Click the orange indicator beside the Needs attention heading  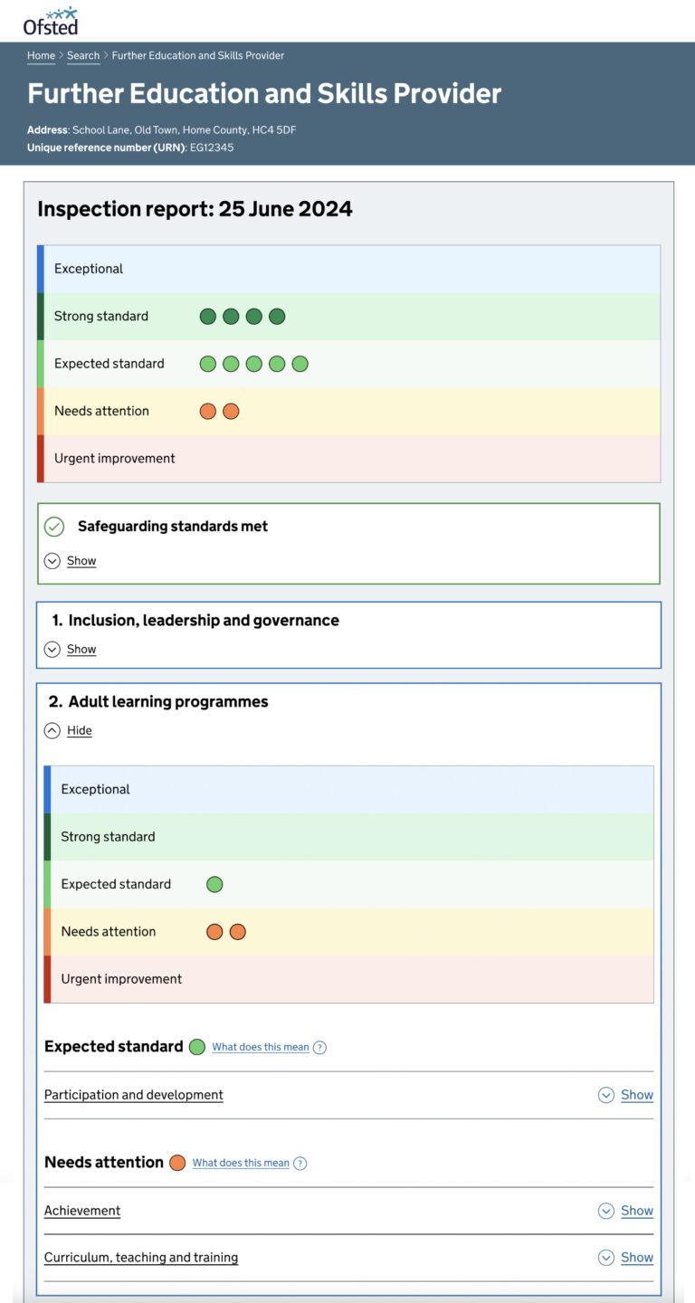(177, 1162)
